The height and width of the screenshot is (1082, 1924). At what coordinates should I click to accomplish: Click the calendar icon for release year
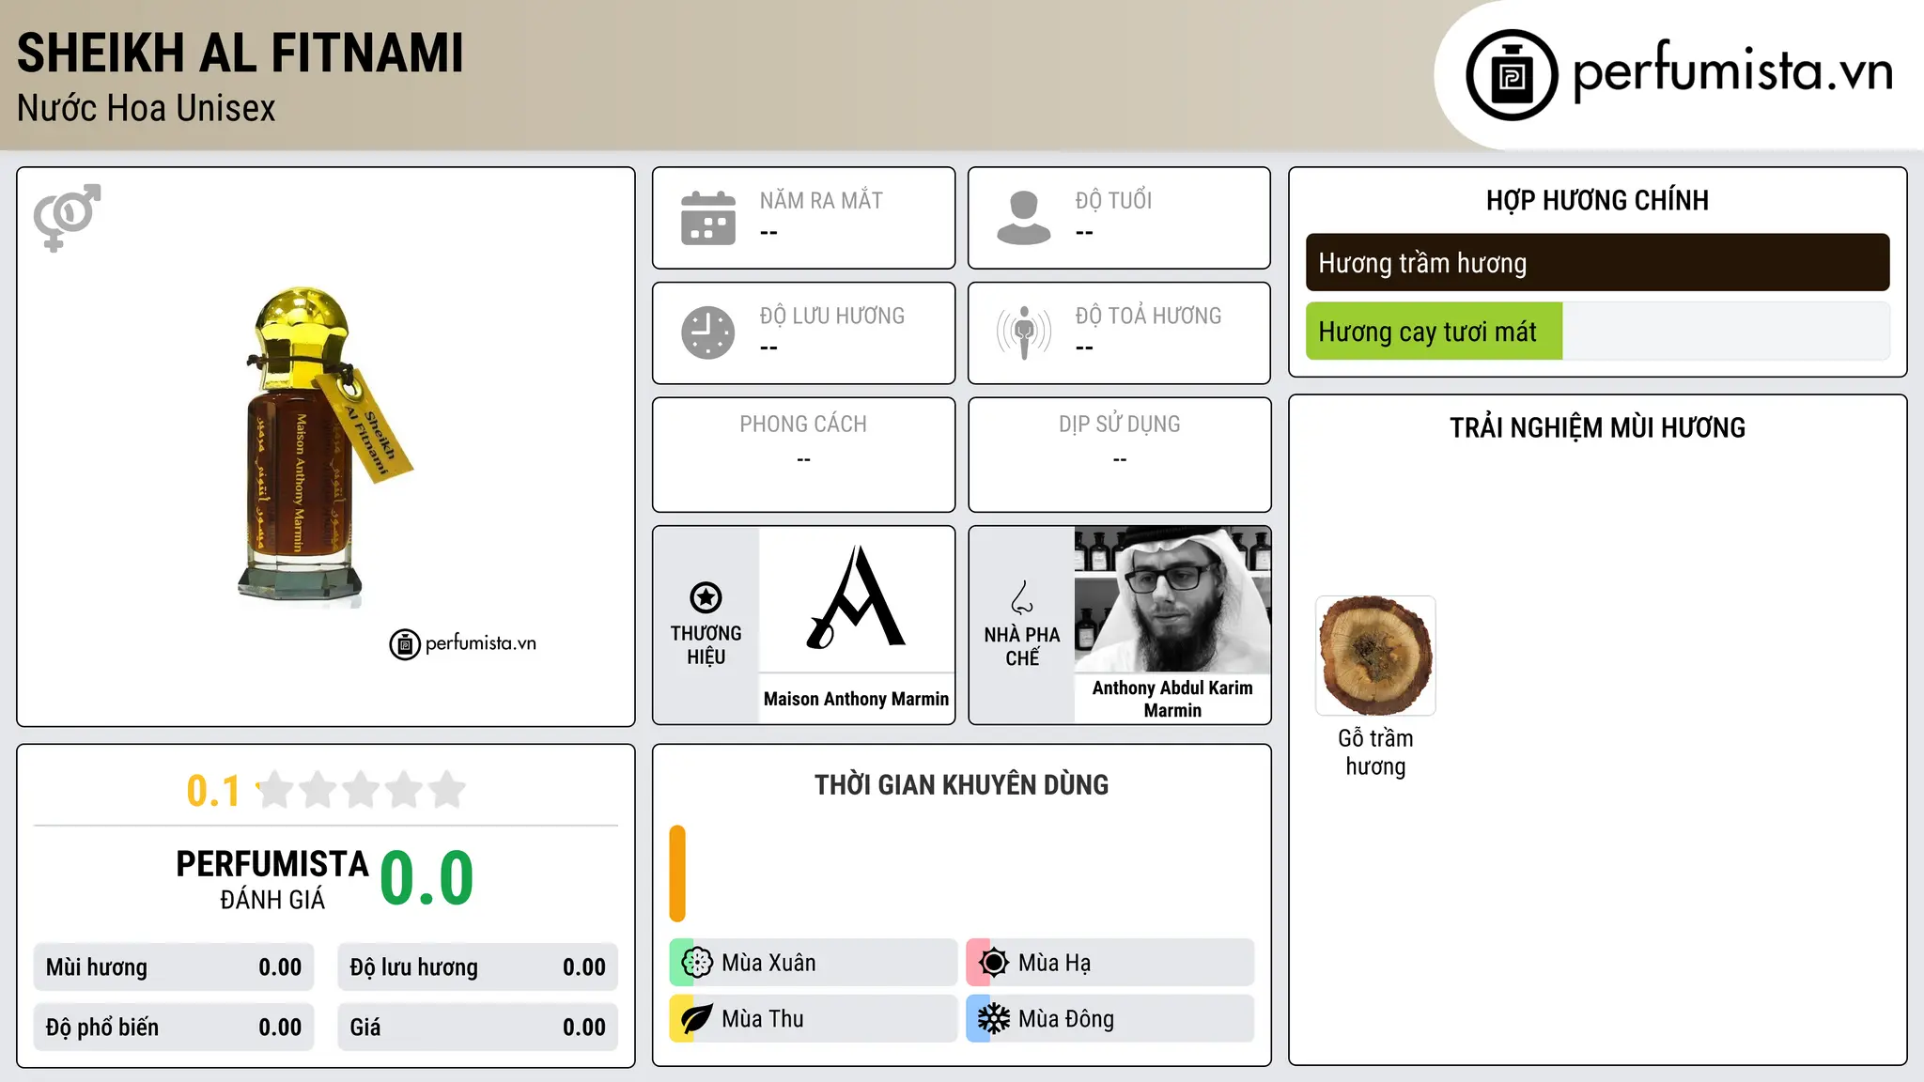tap(708, 218)
